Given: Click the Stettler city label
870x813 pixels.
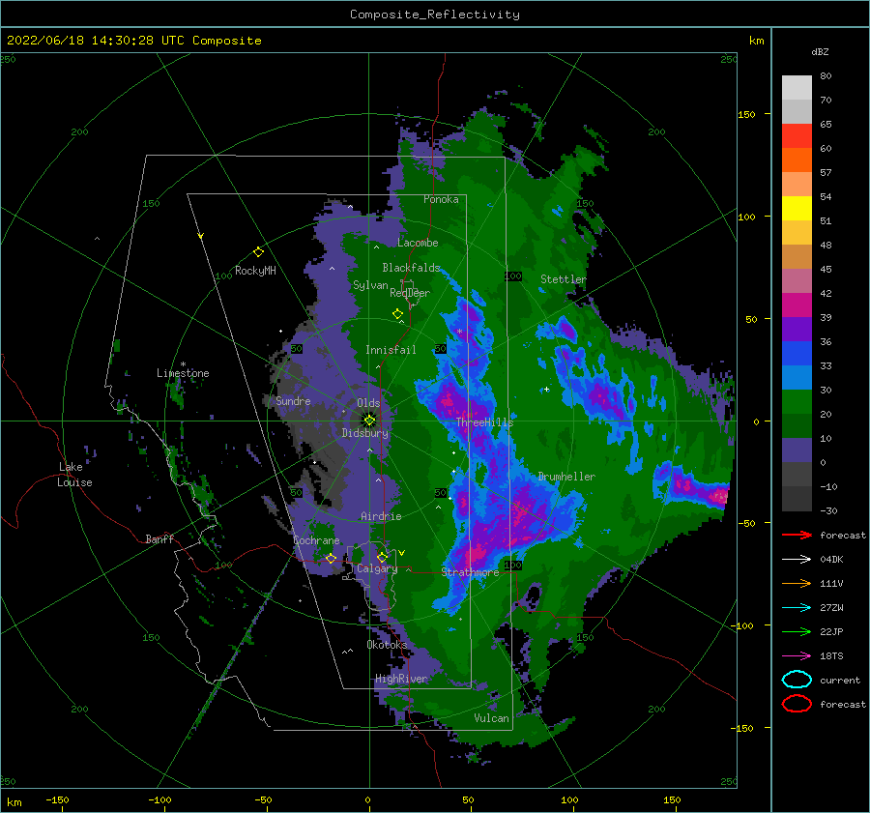Looking at the screenshot, I should click(564, 279).
